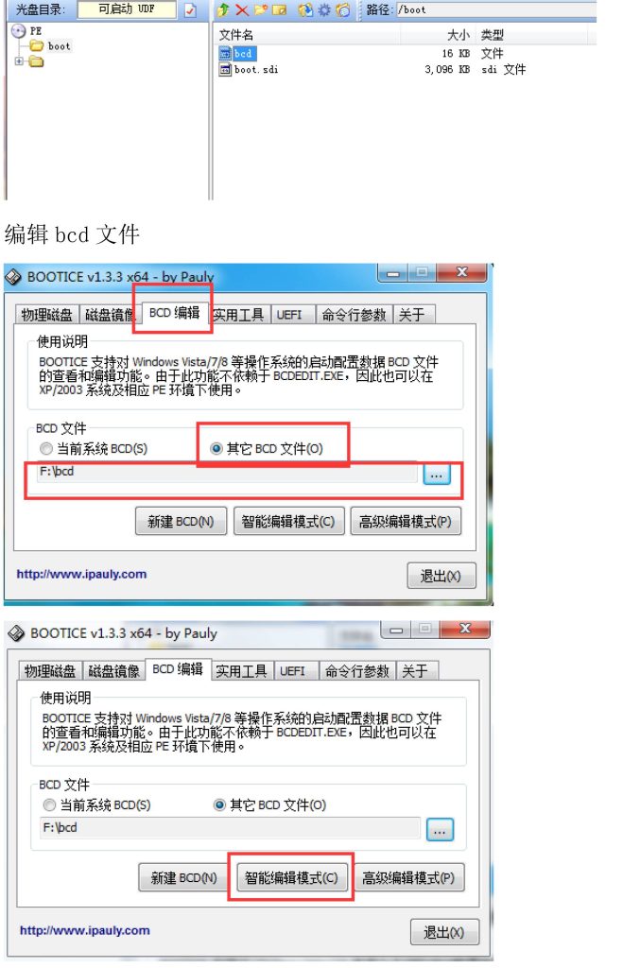
Task: Click the checkmark icon beside 可启动 UDF
Action: (x=190, y=10)
